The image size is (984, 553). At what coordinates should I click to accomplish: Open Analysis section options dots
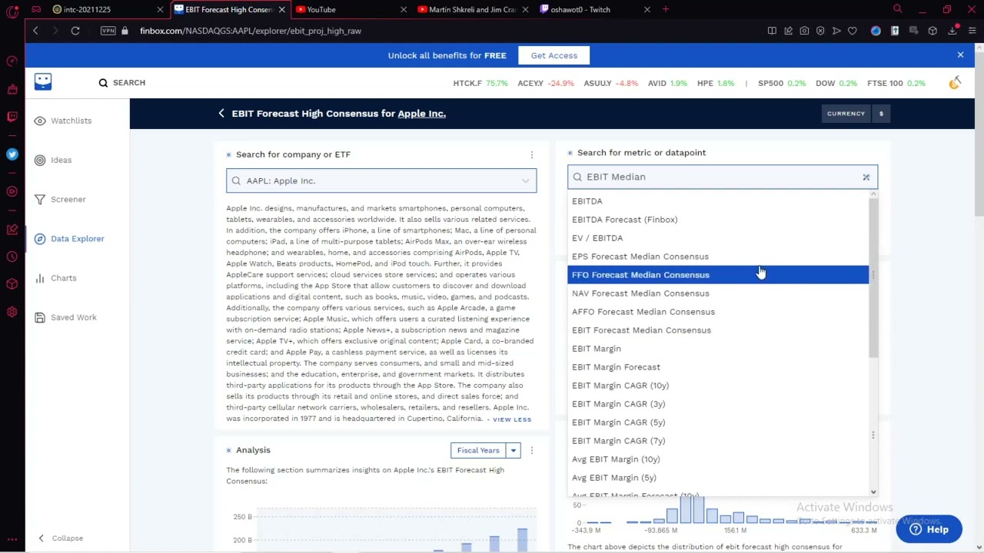[531, 450]
